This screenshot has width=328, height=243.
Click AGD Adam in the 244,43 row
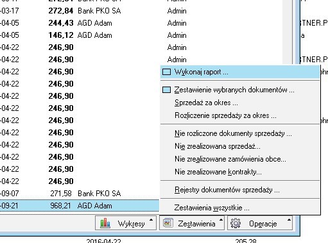click(x=95, y=23)
